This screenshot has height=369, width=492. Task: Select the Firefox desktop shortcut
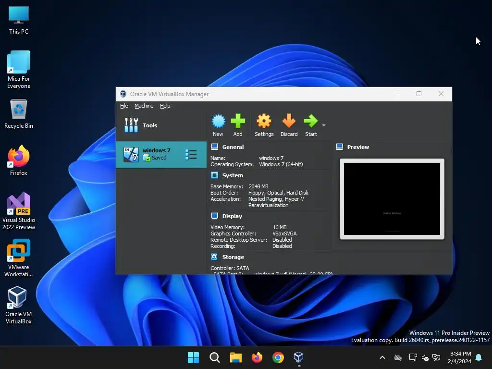pos(19,160)
